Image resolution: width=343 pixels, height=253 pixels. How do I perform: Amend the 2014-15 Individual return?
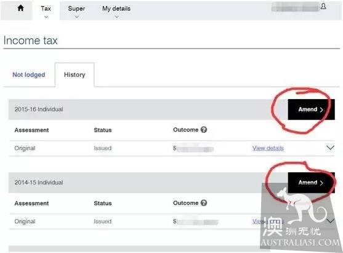311,183
